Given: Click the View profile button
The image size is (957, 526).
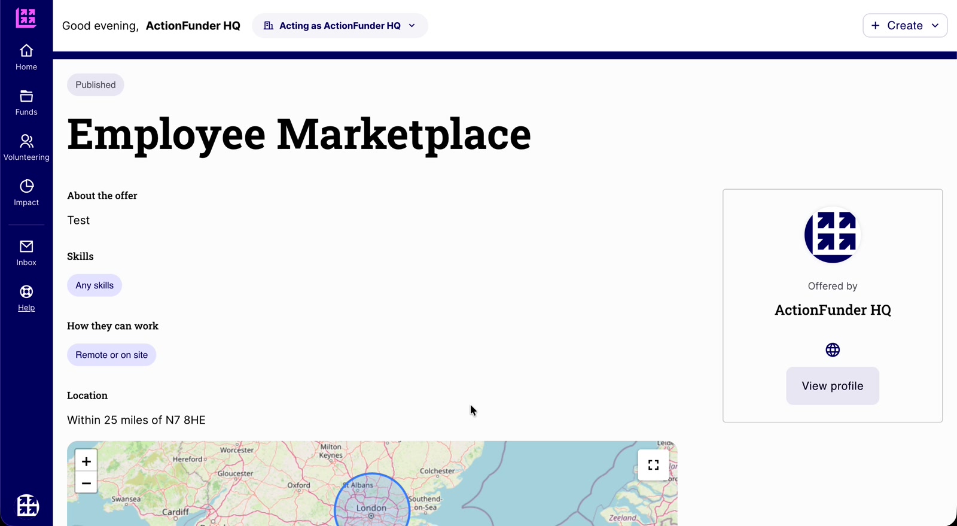Looking at the screenshot, I should (833, 386).
